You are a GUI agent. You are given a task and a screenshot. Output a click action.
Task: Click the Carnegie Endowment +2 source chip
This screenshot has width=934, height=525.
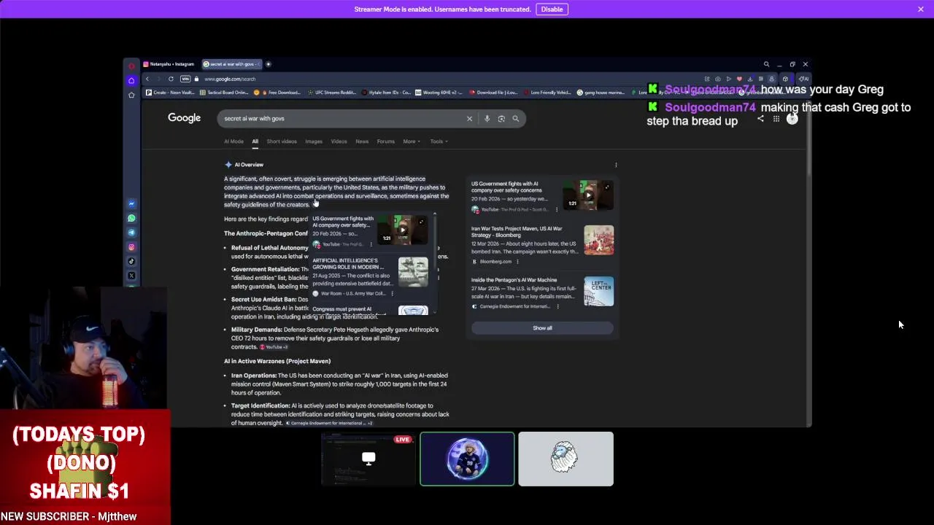coord(329,423)
